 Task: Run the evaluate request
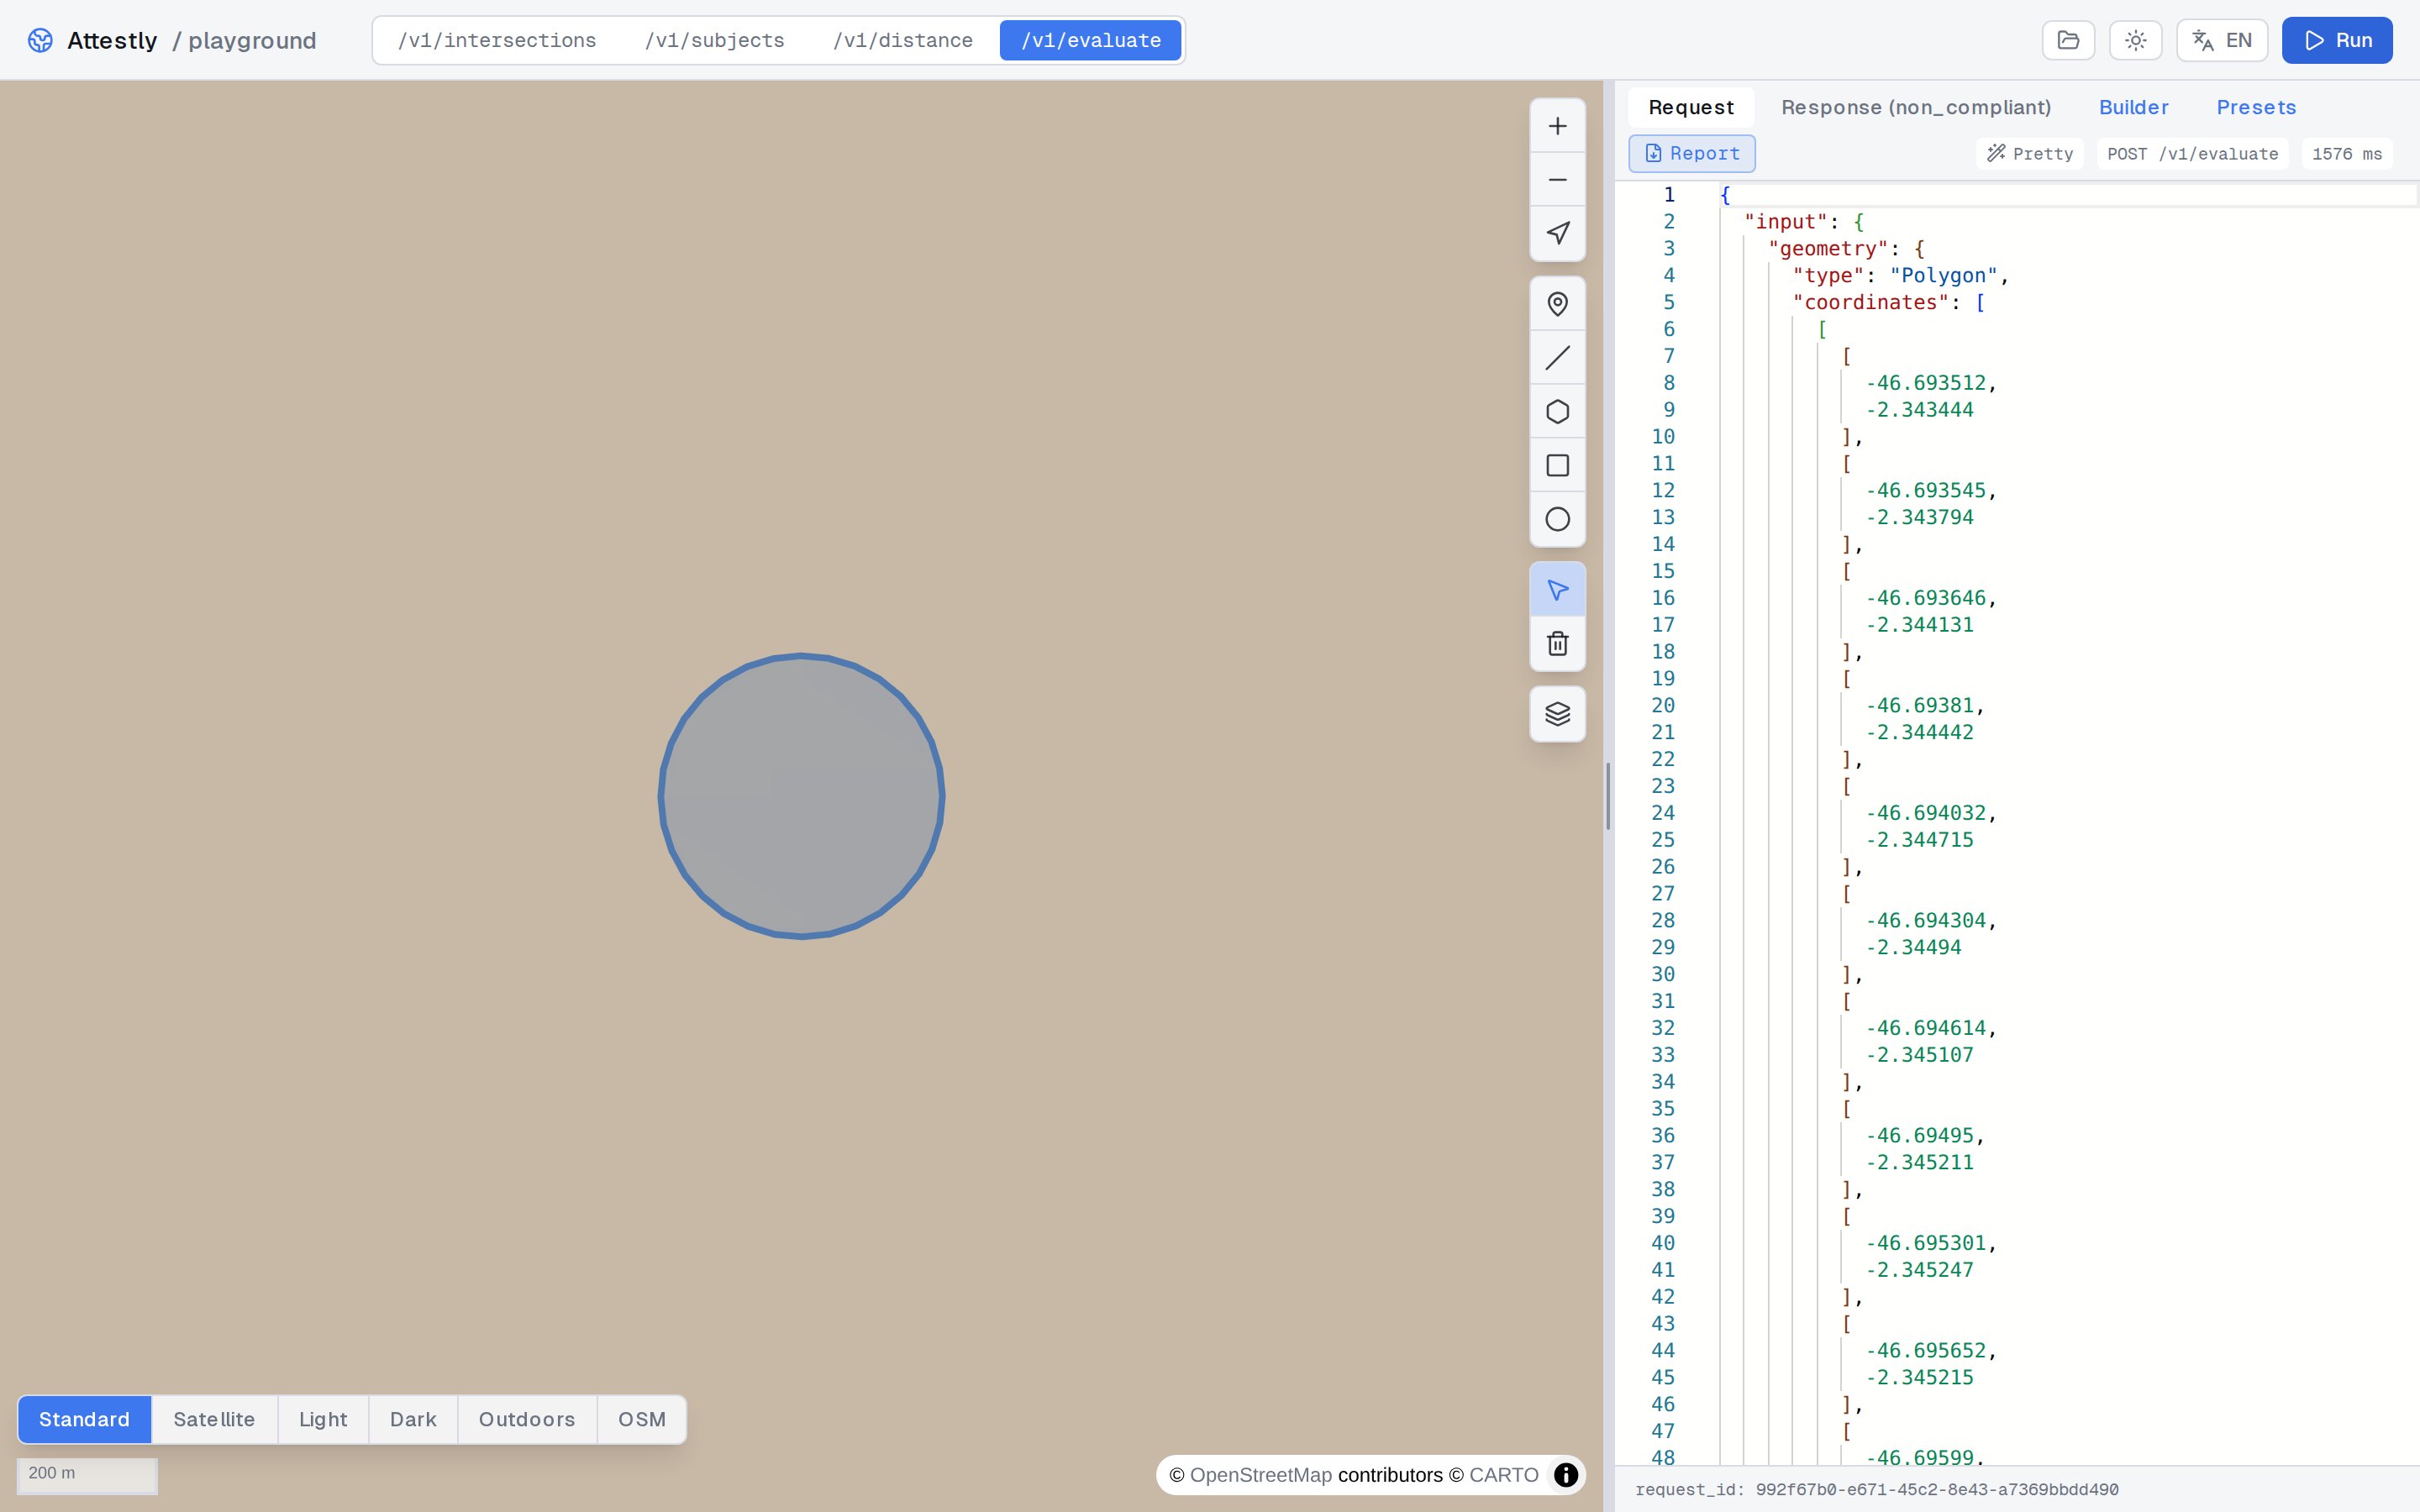2337,40
